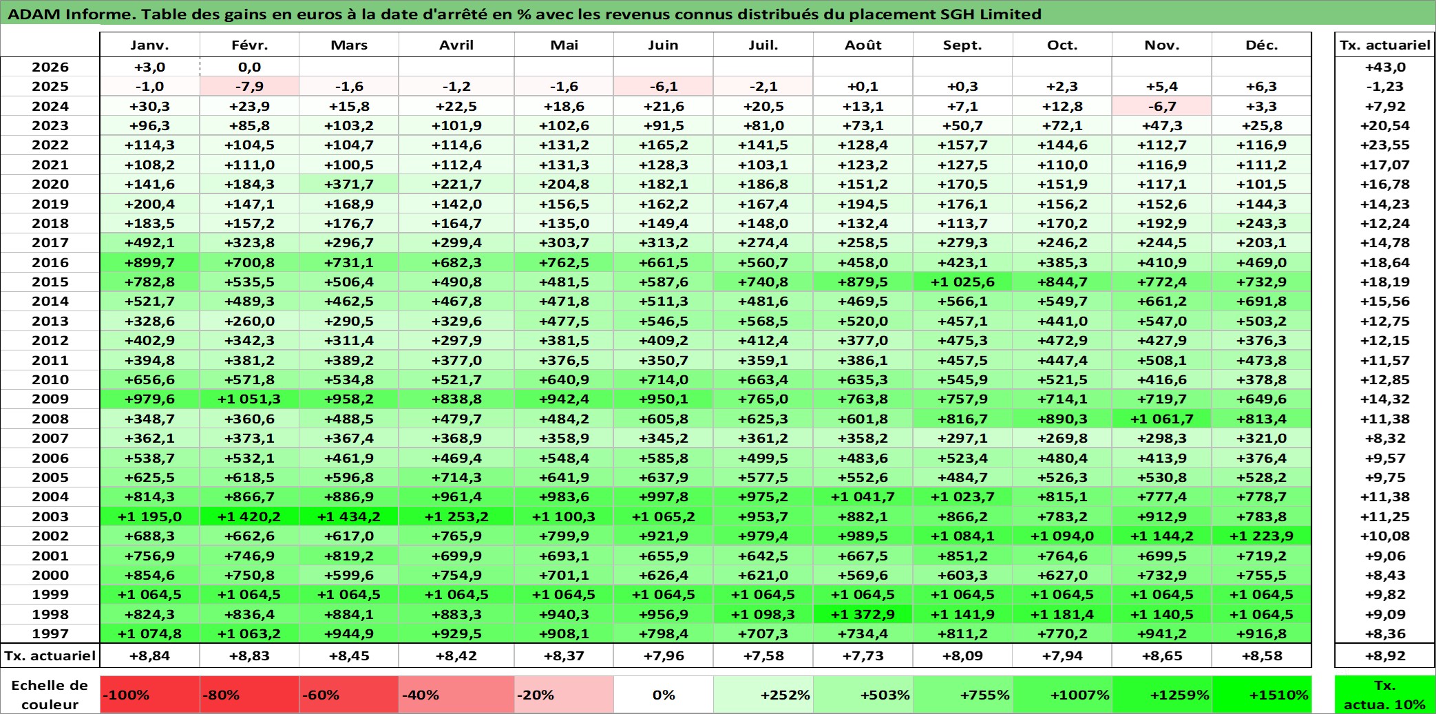This screenshot has height=714, width=1436.
Task: Click the +755% color scale cell
Action: [x=963, y=695]
